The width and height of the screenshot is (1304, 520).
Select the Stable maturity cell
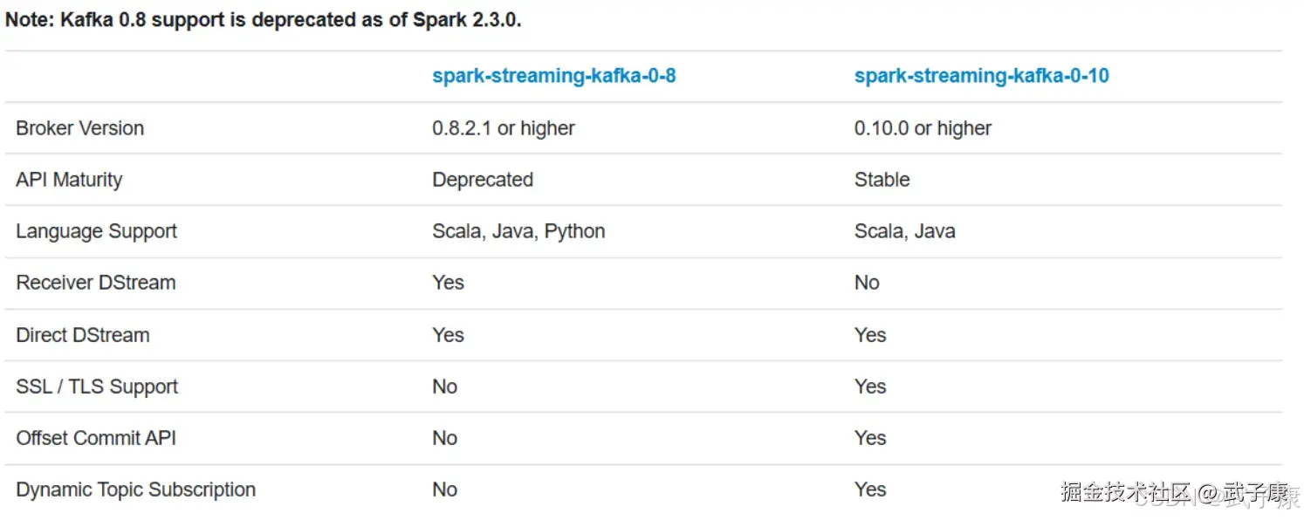tap(882, 180)
